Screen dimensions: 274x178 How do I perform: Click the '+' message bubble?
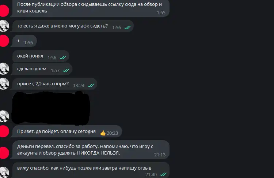(24, 41)
